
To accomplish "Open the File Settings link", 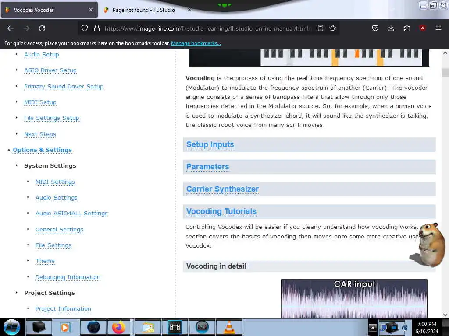I will click(53, 245).
